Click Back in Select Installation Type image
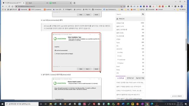 pyautogui.click(x=81, y=69)
